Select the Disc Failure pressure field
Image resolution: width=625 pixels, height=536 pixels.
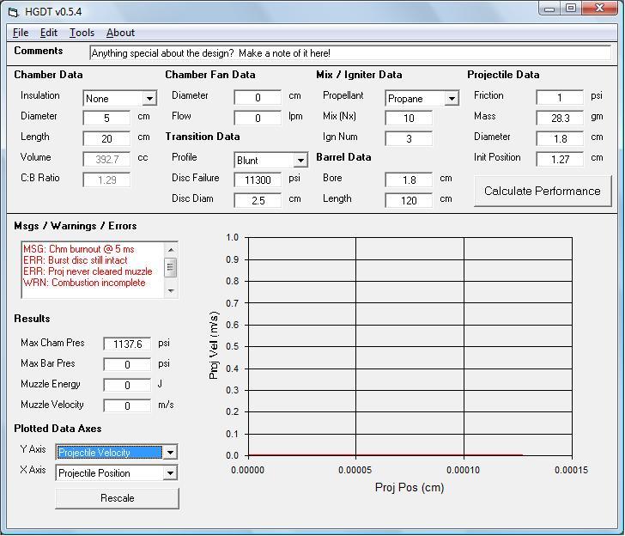point(258,180)
